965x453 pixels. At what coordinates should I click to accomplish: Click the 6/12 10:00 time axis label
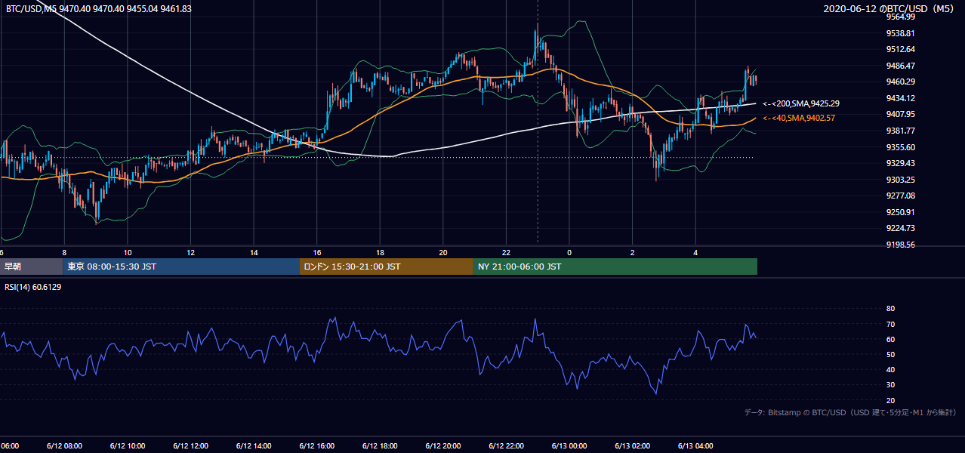127,445
